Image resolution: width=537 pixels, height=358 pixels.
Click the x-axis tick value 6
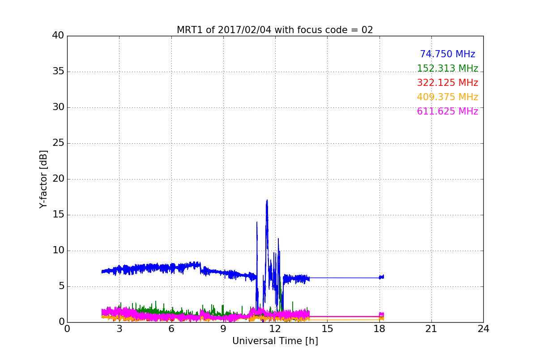click(171, 329)
